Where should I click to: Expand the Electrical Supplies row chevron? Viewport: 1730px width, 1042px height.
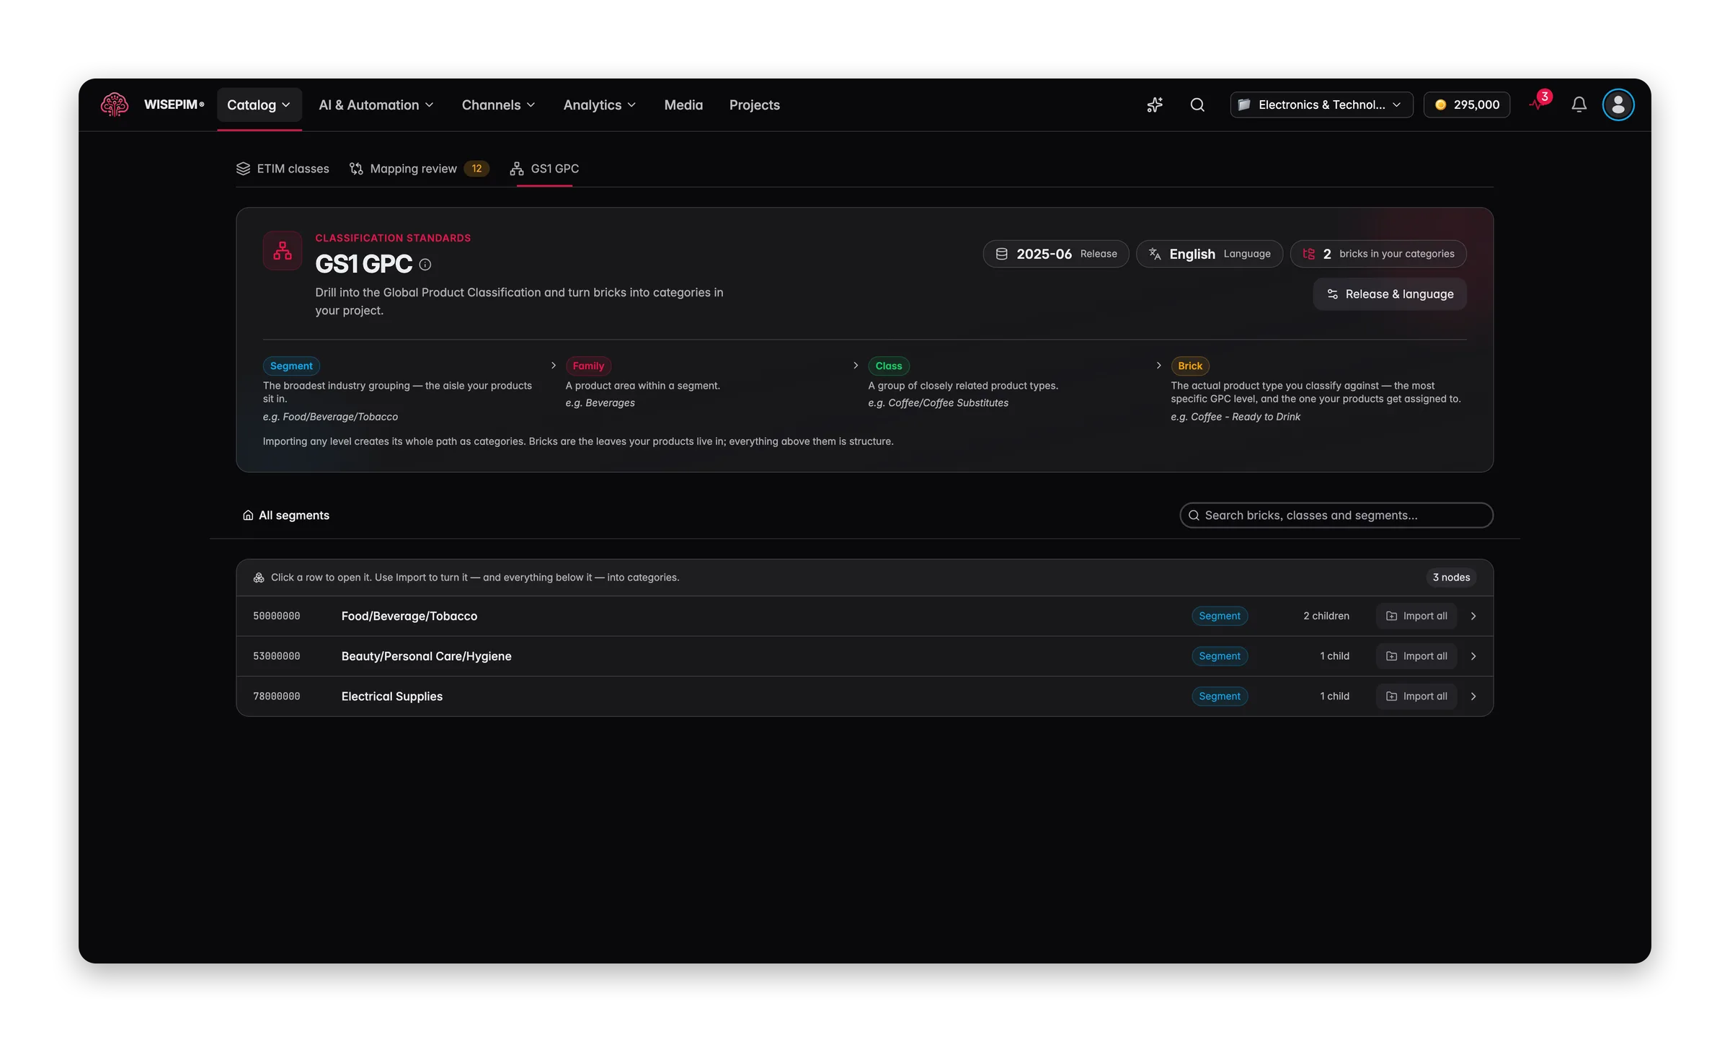click(x=1473, y=697)
